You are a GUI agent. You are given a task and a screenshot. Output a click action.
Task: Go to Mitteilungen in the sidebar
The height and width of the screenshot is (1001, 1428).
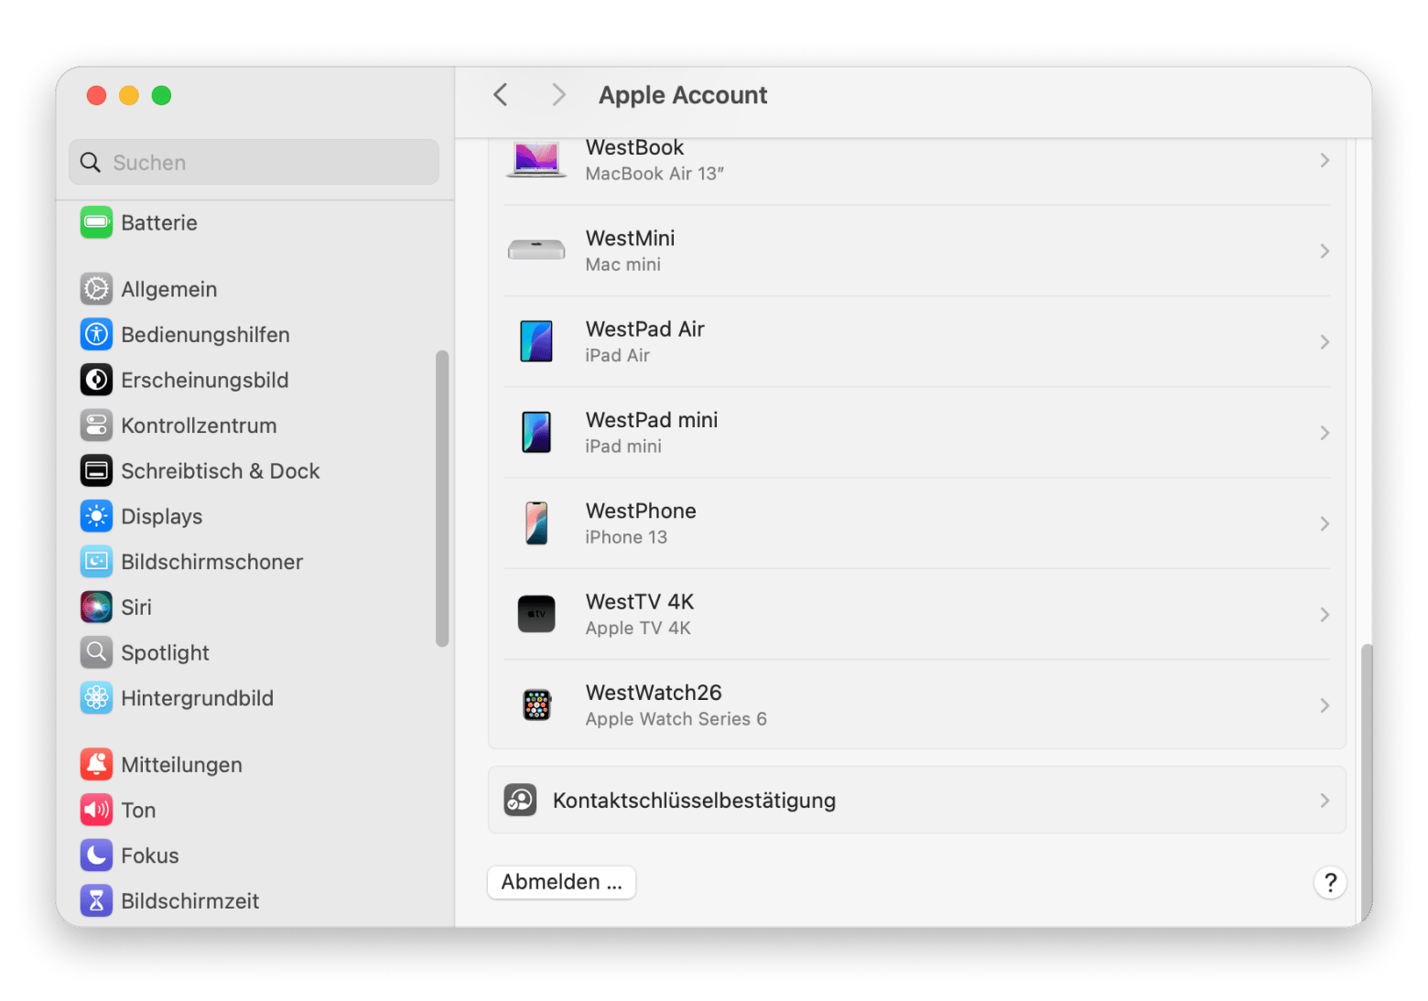pyautogui.click(x=181, y=765)
